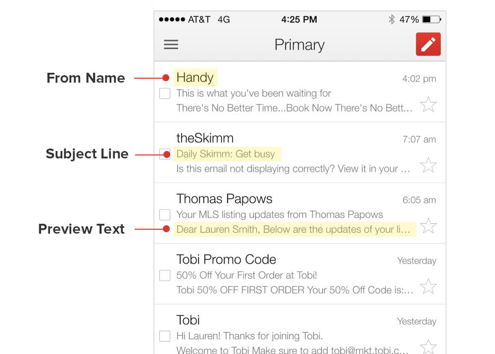This screenshot has width=495, height=354.
Task: Select the Thomas Papows email checkbox
Action: tap(165, 215)
